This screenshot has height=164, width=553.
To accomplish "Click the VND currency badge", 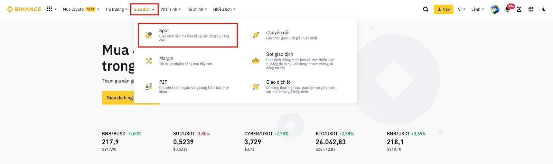I will click(91, 9).
